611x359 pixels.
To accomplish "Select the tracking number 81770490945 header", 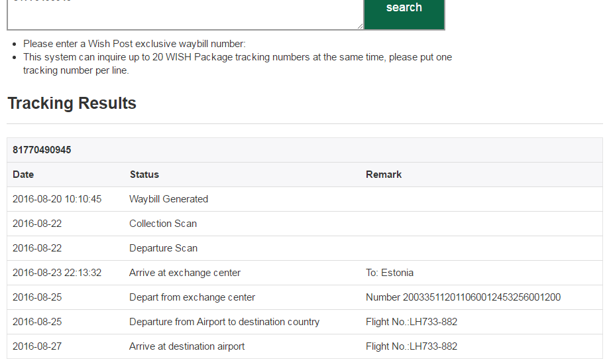I will [x=42, y=150].
